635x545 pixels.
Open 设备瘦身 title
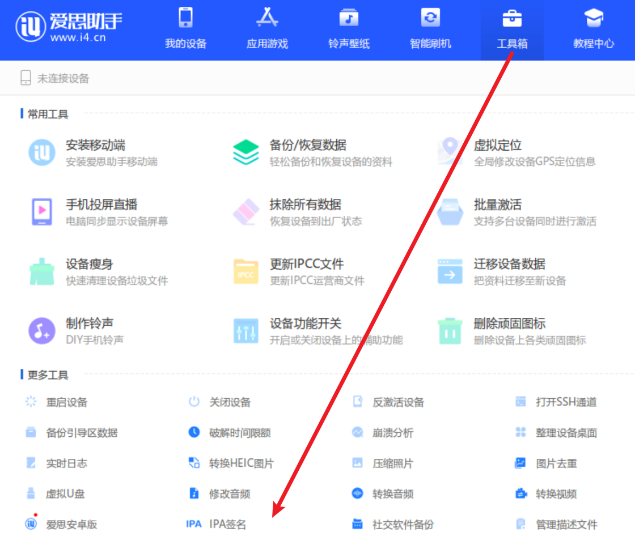point(90,264)
